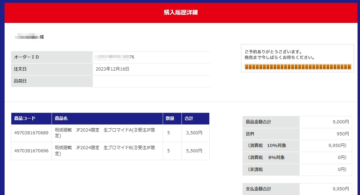The width and height of the screenshot is (360, 195).
Task: Select the 注文日 label cell
Action: click(52, 69)
